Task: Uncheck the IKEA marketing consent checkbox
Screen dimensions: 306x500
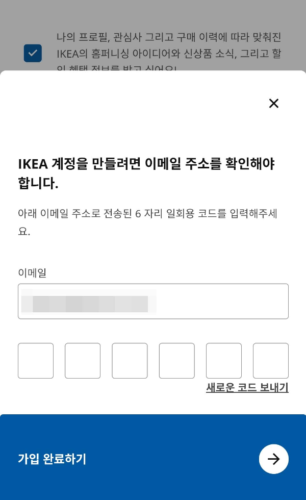Action: [33, 53]
